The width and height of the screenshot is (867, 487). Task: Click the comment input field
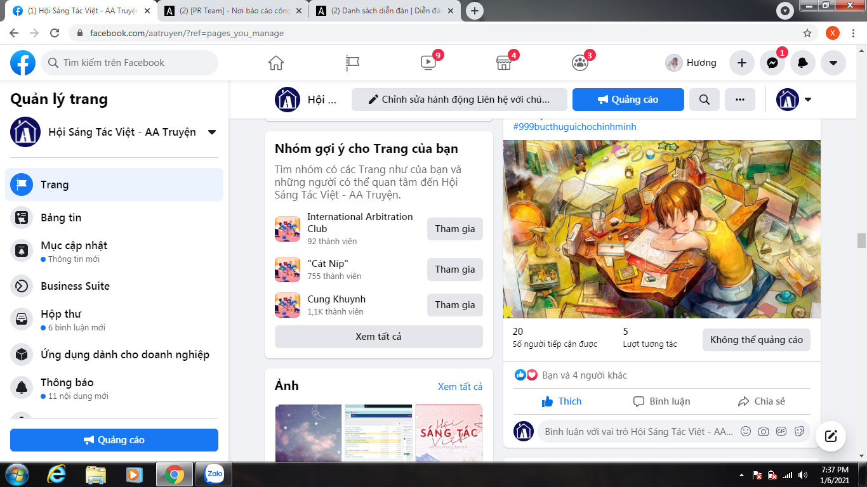(x=674, y=431)
